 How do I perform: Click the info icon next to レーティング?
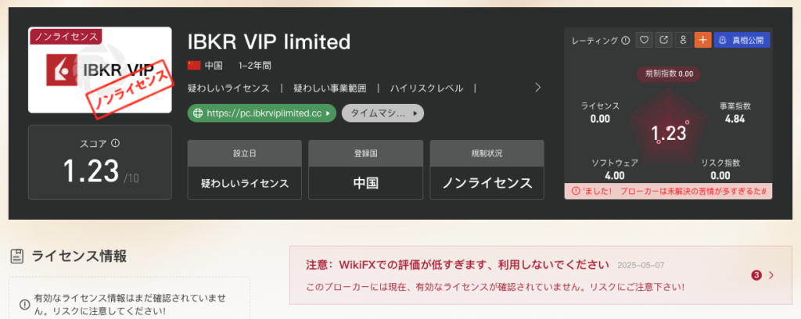[x=626, y=41]
